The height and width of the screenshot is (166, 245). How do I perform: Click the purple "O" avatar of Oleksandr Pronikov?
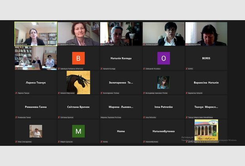pyautogui.click(x=163, y=58)
